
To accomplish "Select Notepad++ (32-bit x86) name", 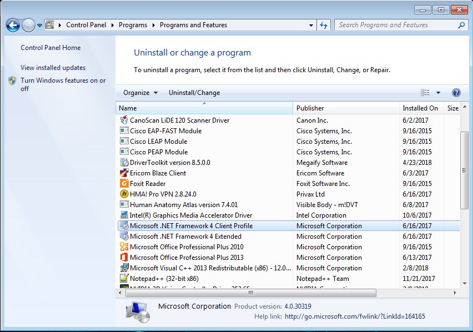I will (164, 279).
